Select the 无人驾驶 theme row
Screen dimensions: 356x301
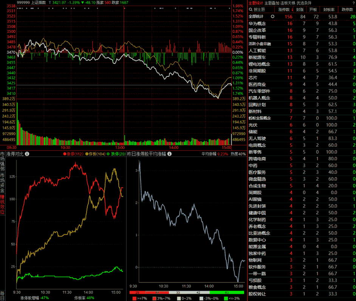coord(302,138)
